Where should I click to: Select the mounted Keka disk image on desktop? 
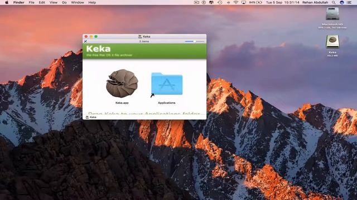[332, 42]
